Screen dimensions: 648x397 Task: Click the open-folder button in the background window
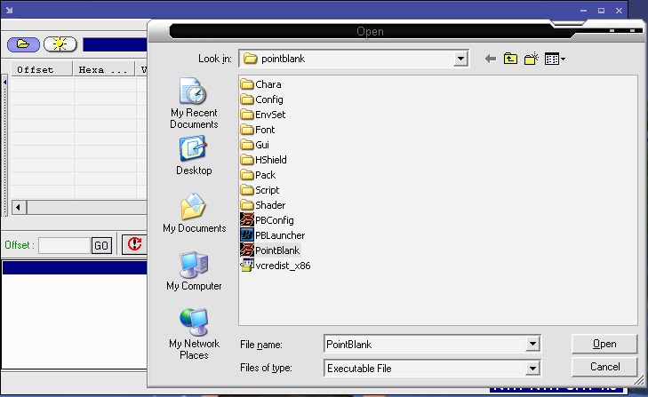pyautogui.click(x=23, y=44)
